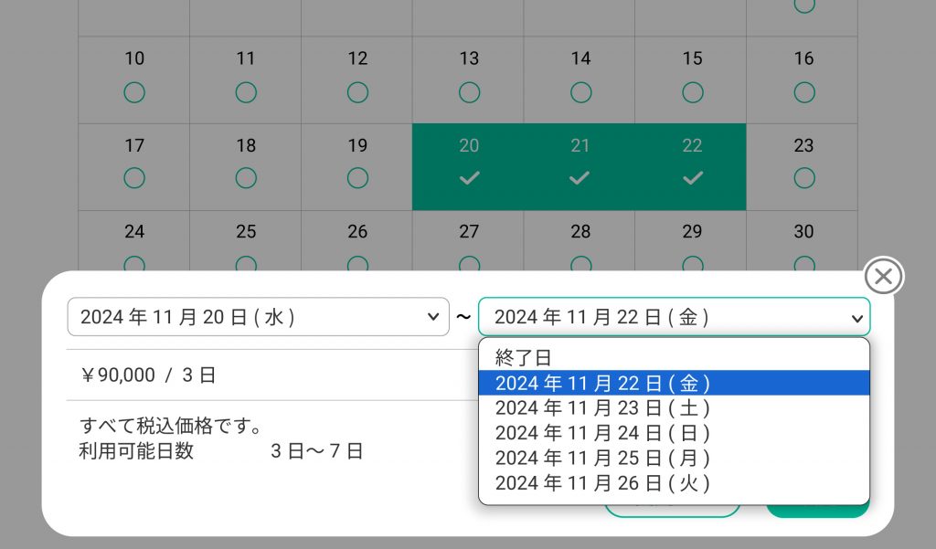Close the date selection popup

883,276
